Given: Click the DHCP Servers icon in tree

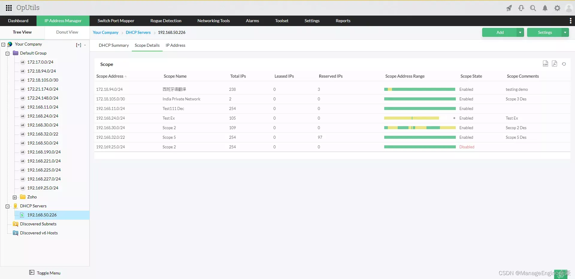Looking at the screenshot, I should [16, 206].
